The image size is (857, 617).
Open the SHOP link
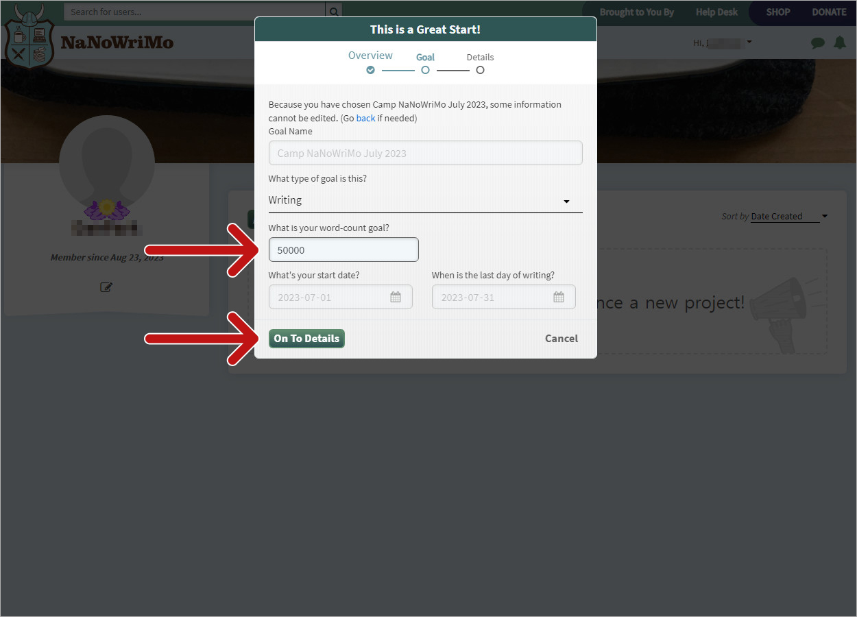tap(778, 12)
